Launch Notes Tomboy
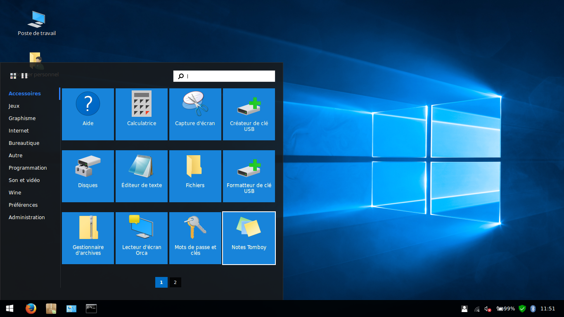Screen dimensions: 564x317 249,238
